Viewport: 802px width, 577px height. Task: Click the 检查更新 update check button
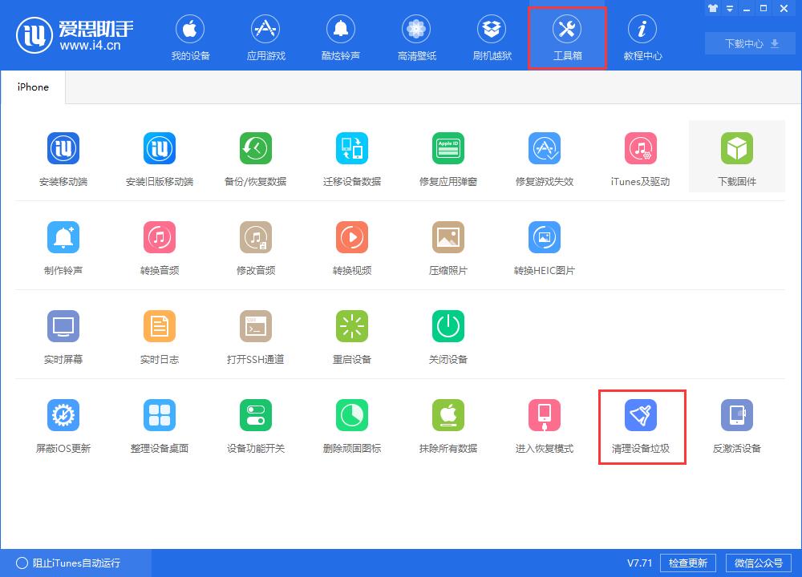pos(688,563)
